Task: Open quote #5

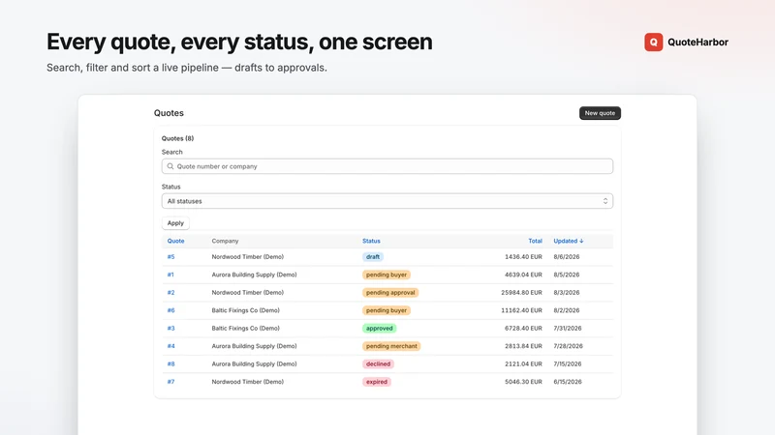Action: tap(171, 257)
